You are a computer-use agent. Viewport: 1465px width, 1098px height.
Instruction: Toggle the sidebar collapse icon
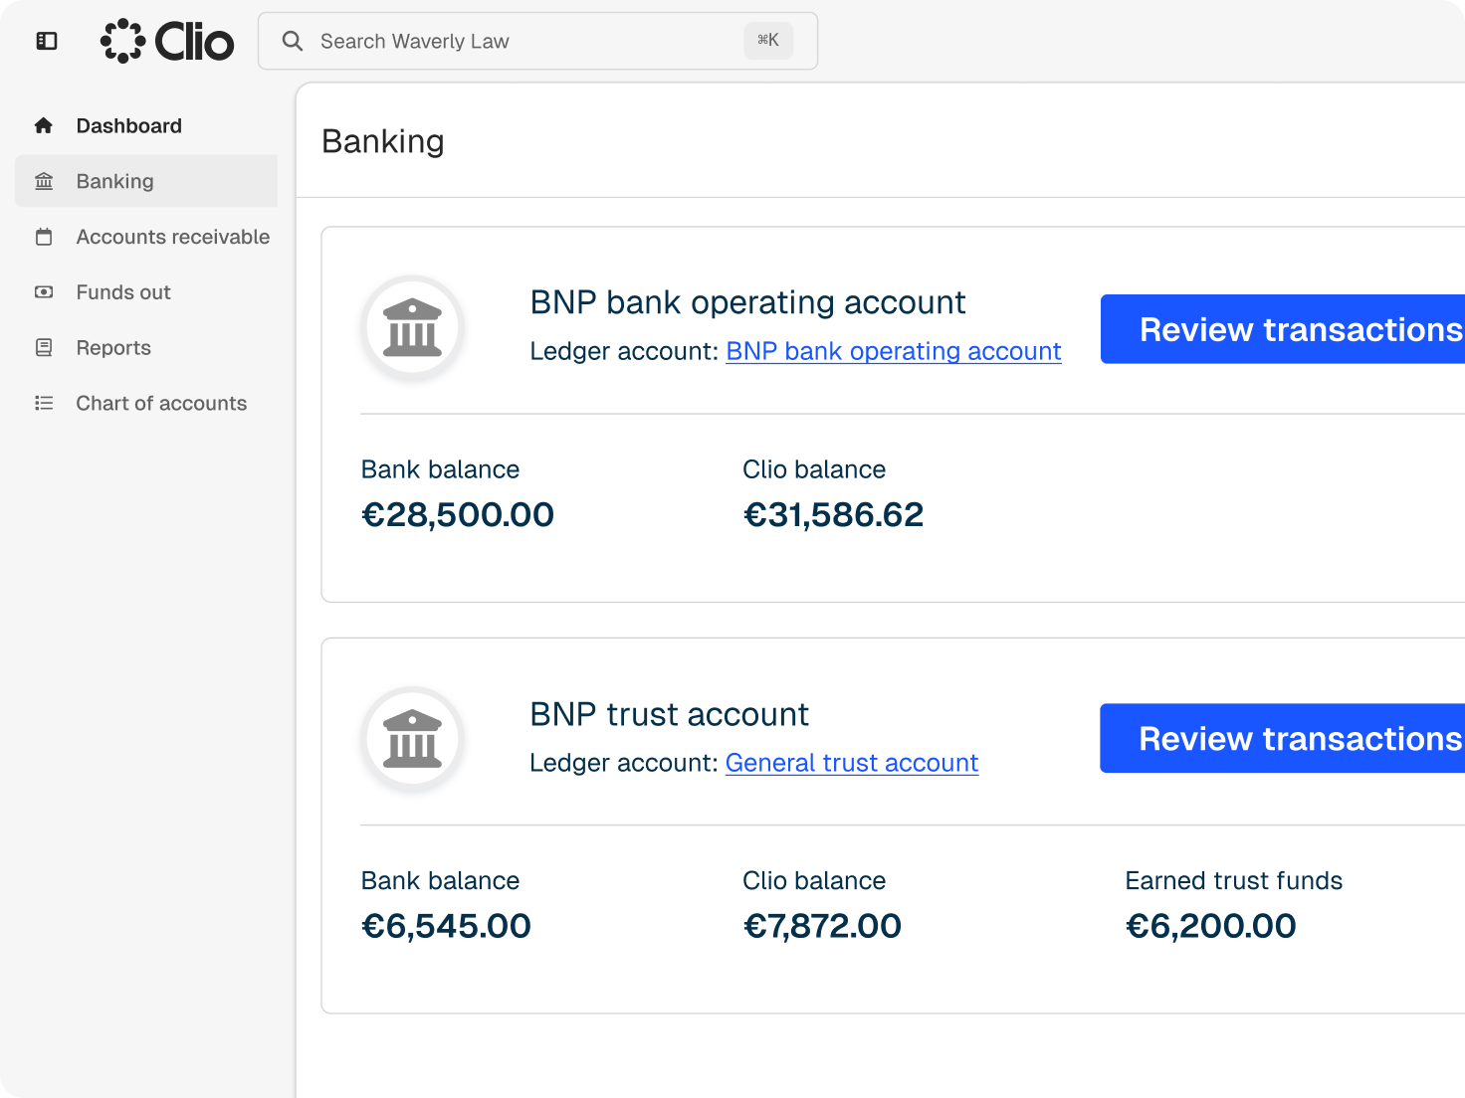[47, 41]
